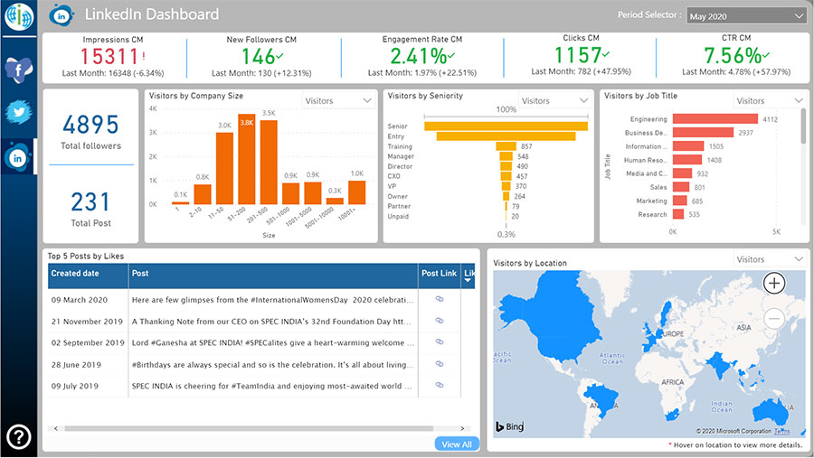Click the 7.56% CTR CM value
Image resolution: width=814 pixels, height=458 pixels.
[733, 55]
